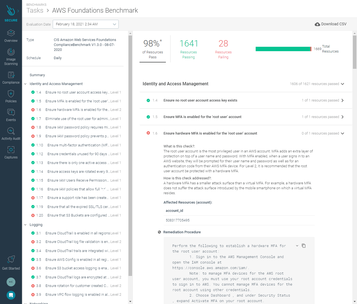Open the Evaluation Date dropdown
The width and height of the screenshot is (357, 304).
click(86, 24)
